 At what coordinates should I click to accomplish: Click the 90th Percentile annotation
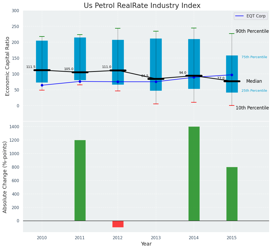coord(252,31)
